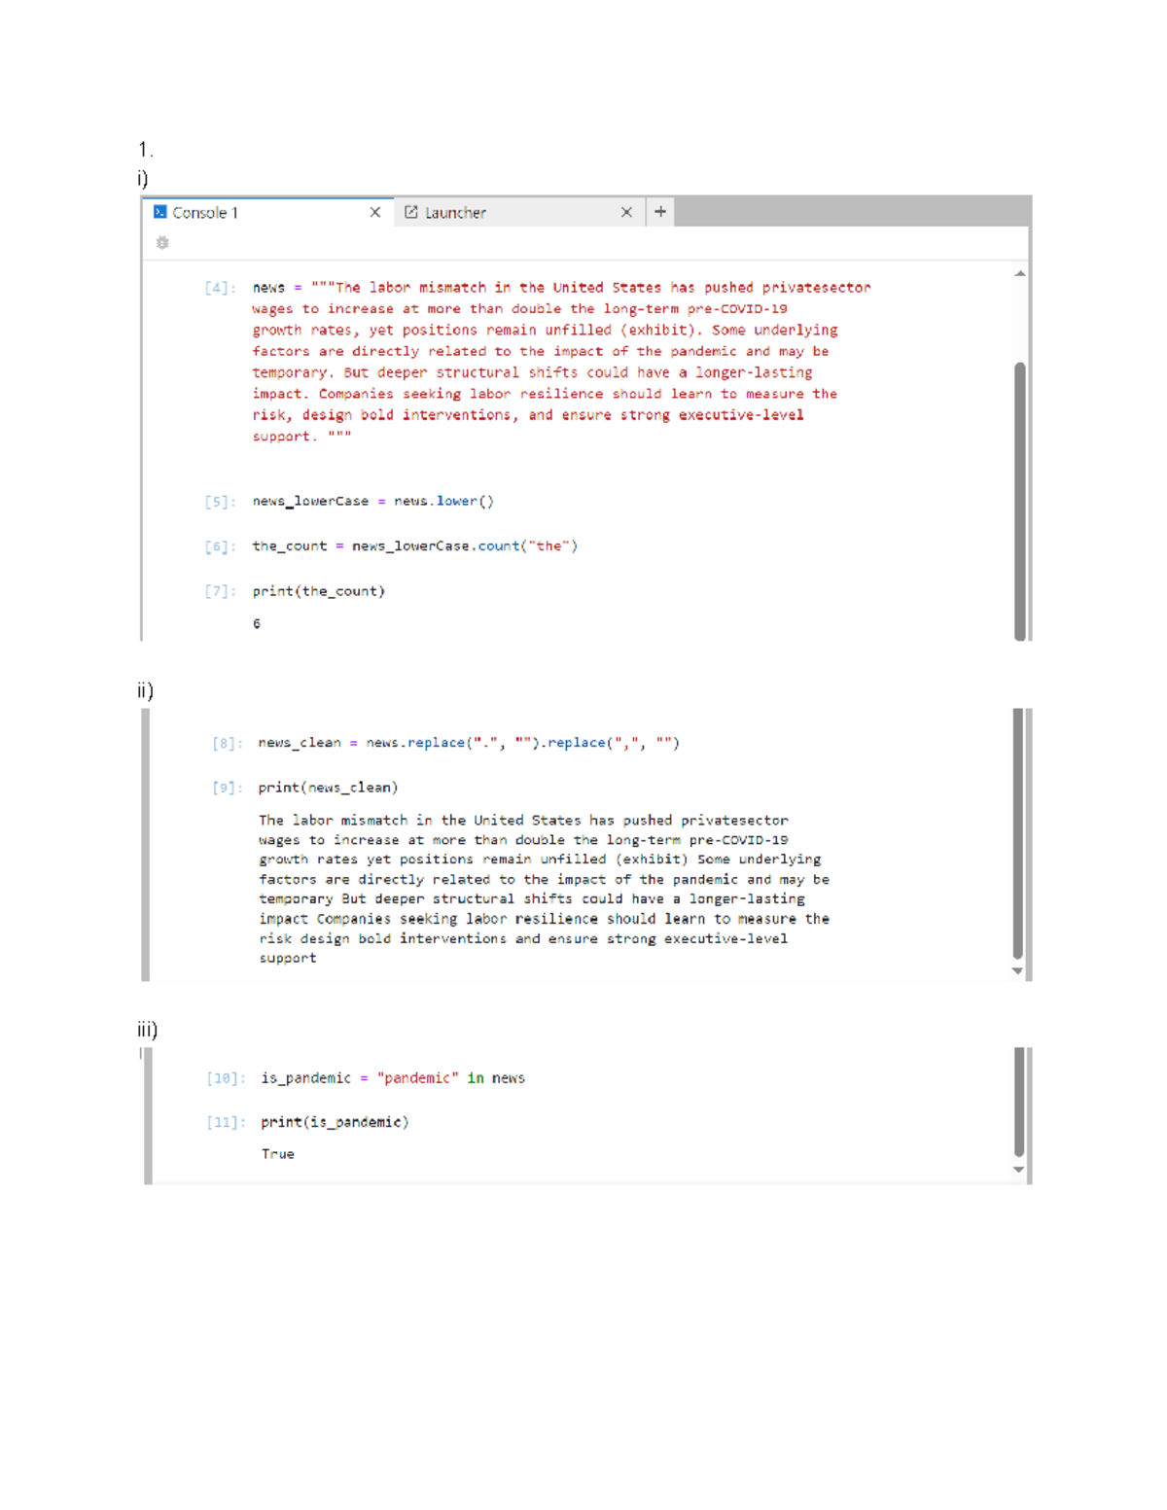Select the [8] cell prompt
The image size is (1167, 1510).
pyautogui.click(x=226, y=744)
